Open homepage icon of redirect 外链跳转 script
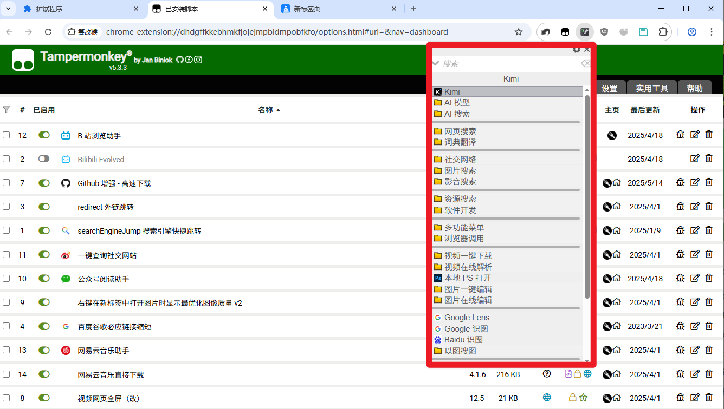Viewport: 724px width, 409px height. tap(618, 206)
